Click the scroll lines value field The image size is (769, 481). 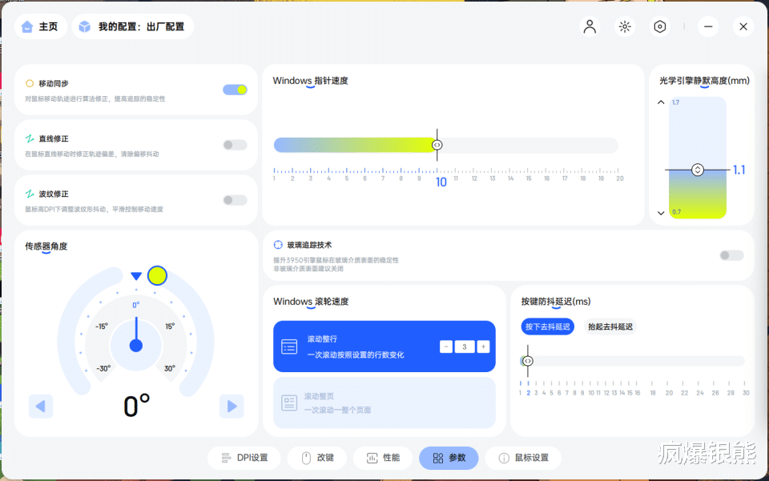pos(465,347)
